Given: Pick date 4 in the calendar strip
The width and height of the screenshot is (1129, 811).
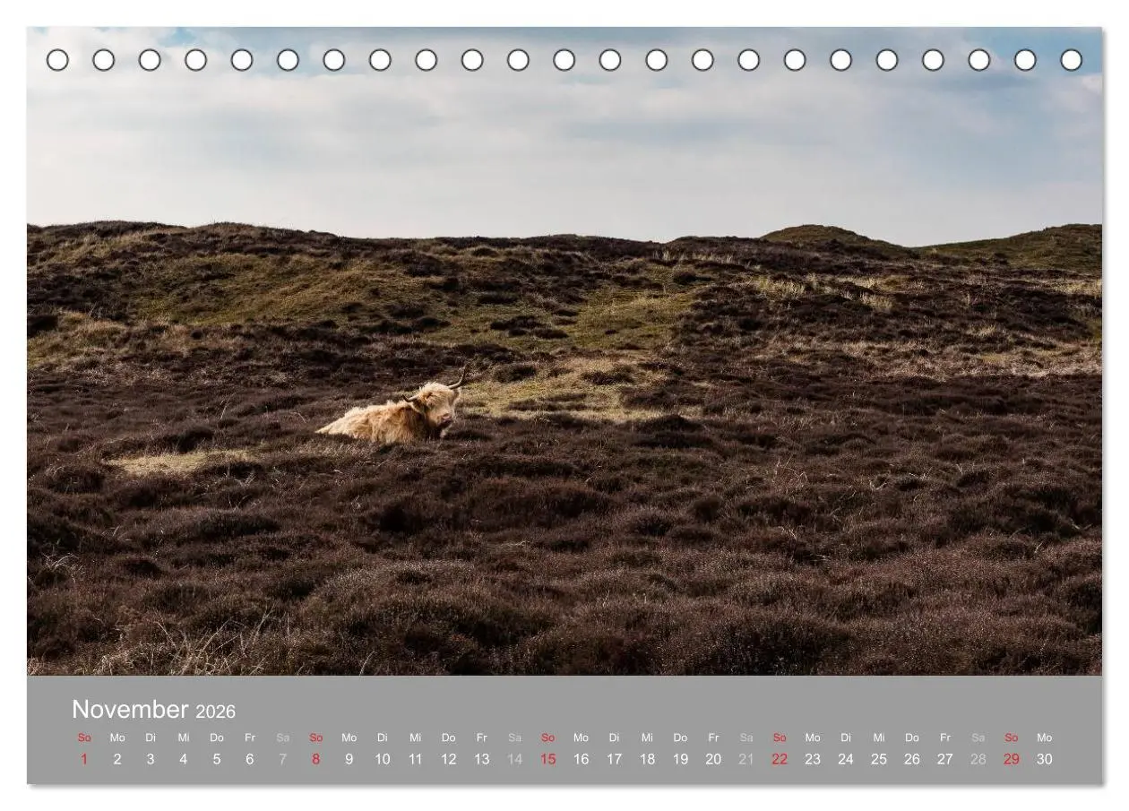Looking at the screenshot, I should 184,759.
